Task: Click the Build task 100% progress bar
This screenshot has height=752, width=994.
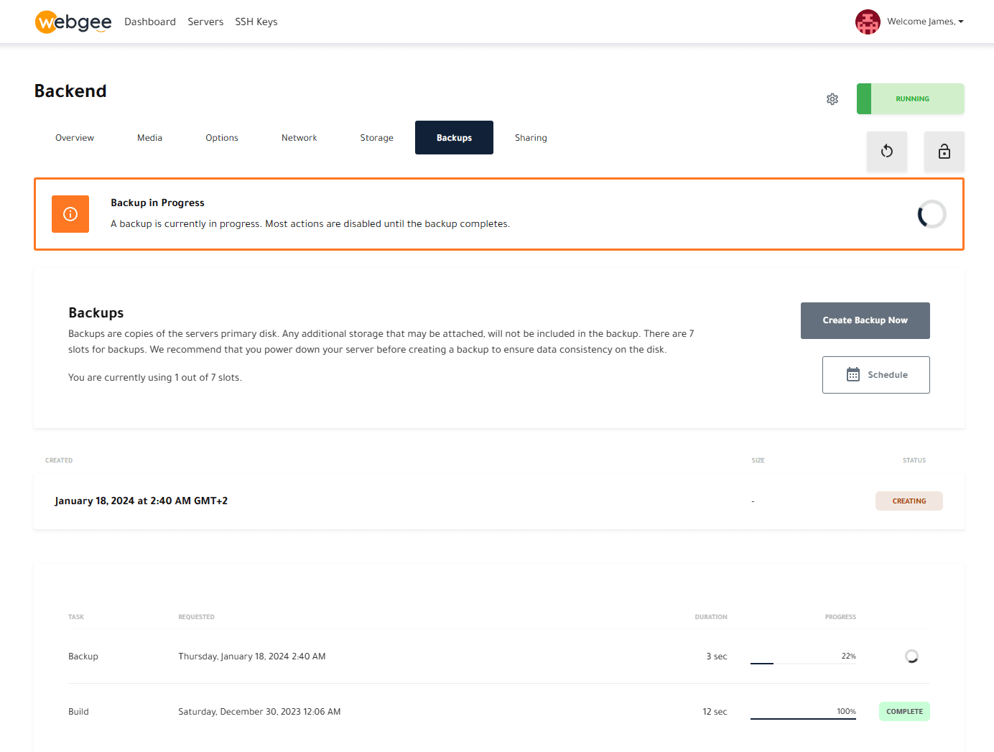Action: pos(803,718)
